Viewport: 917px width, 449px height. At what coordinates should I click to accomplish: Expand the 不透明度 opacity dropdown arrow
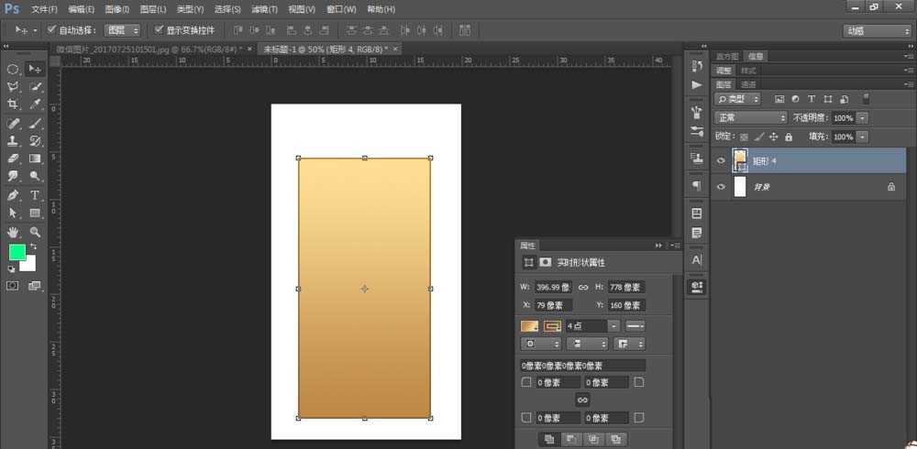863,118
